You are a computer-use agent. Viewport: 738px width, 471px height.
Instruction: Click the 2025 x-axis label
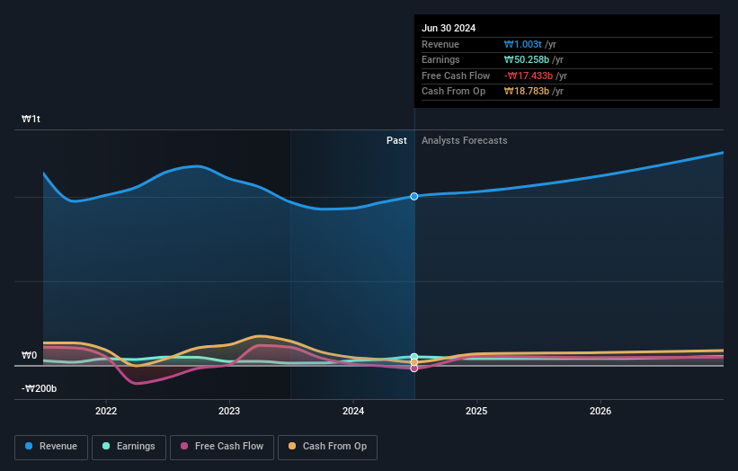tap(476, 411)
